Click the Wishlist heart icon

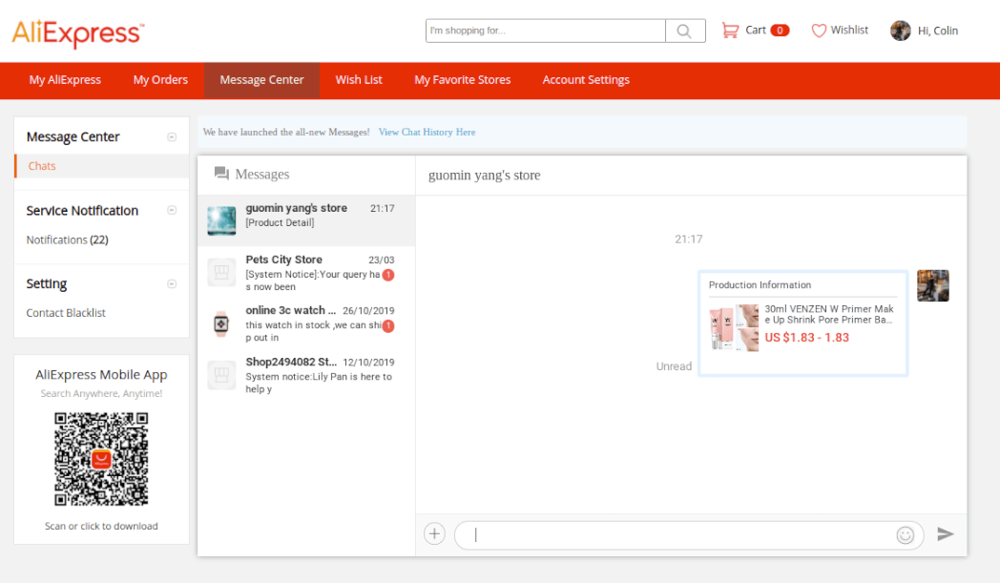[819, 30]
